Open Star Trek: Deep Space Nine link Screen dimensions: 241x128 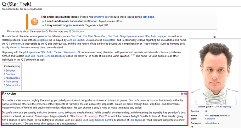(x=124, y=36)
